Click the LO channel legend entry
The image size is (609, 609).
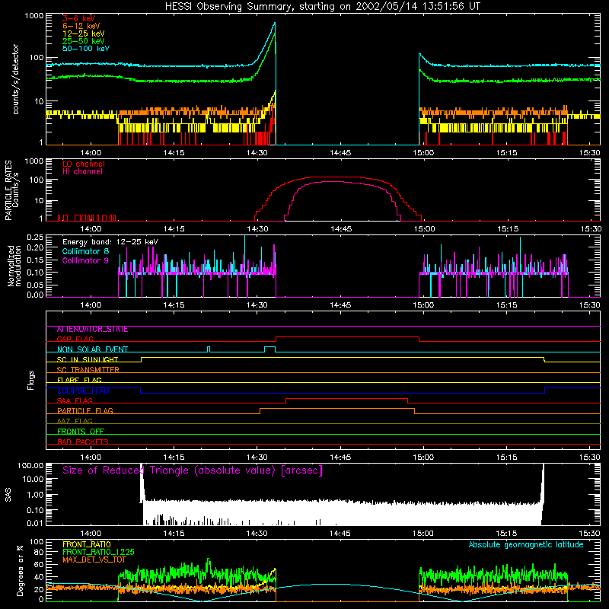pos(84,164)
